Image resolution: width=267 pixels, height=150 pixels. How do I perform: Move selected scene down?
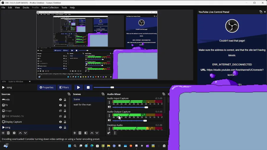click(97, 133)
